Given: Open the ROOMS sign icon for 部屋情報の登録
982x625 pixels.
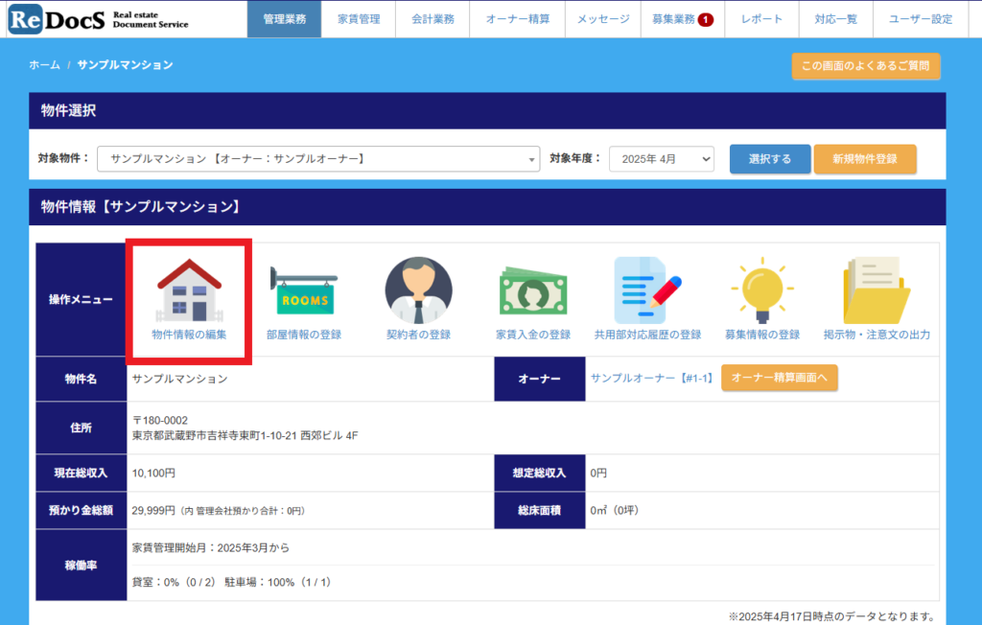Looking at the screenshot, I should pyautogui.click(x=303, y=290).
